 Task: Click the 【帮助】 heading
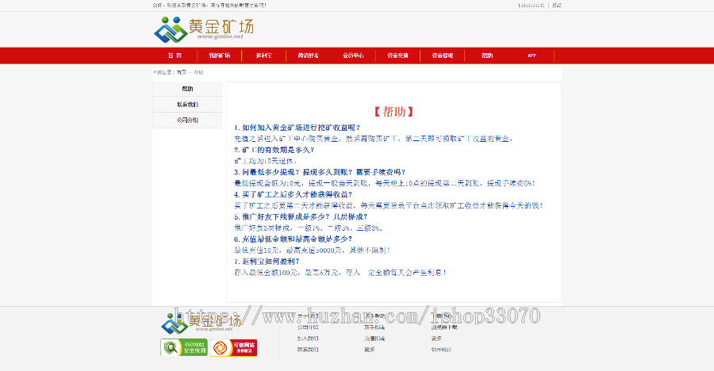393,112
